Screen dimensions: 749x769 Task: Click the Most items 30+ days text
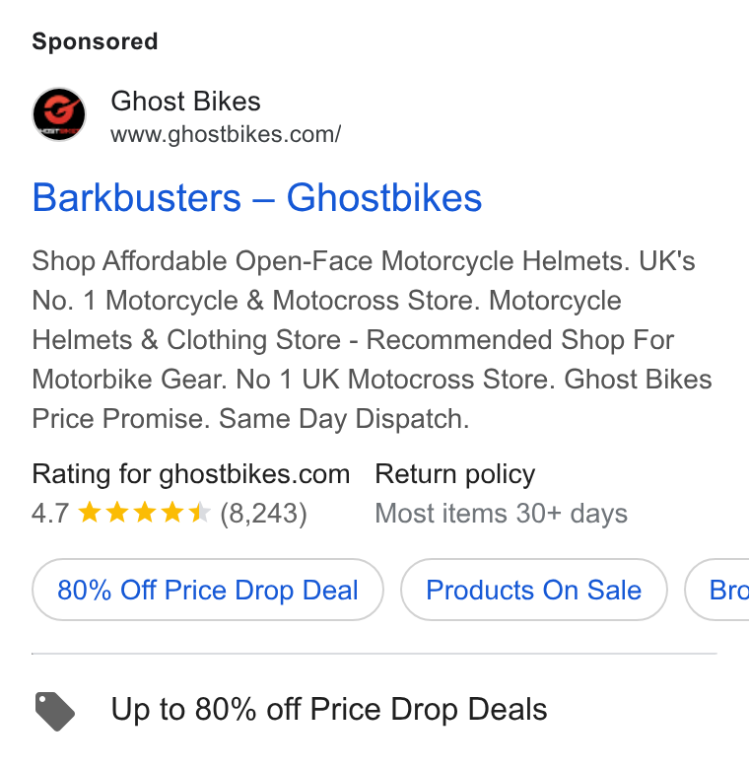coord(501,514)
